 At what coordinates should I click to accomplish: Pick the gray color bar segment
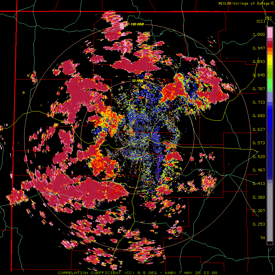[270, 212]
